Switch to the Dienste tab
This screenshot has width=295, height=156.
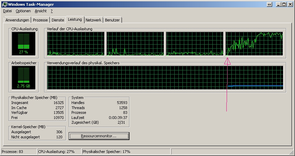[x=58, y=20]
